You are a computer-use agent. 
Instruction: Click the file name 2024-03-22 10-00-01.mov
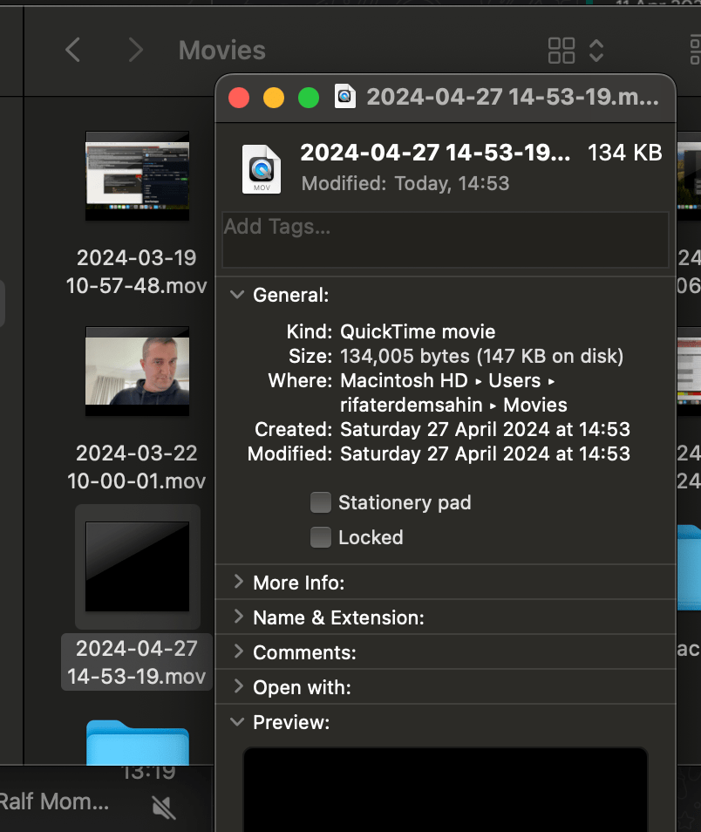click(137, 467)
